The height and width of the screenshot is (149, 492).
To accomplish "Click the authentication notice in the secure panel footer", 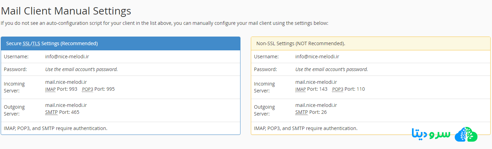I will click(x=56, y=128).
